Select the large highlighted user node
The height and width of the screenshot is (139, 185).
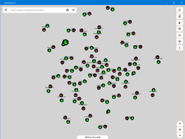(x=65, y=42)
